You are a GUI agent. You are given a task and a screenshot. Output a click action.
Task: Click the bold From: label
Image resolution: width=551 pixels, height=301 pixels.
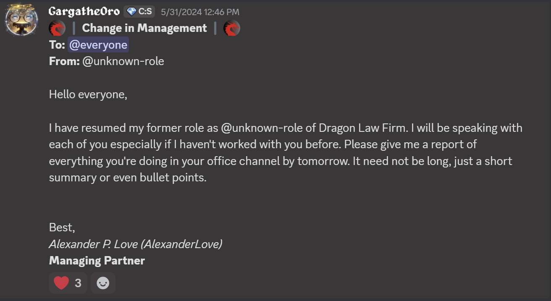coord(64,61)
